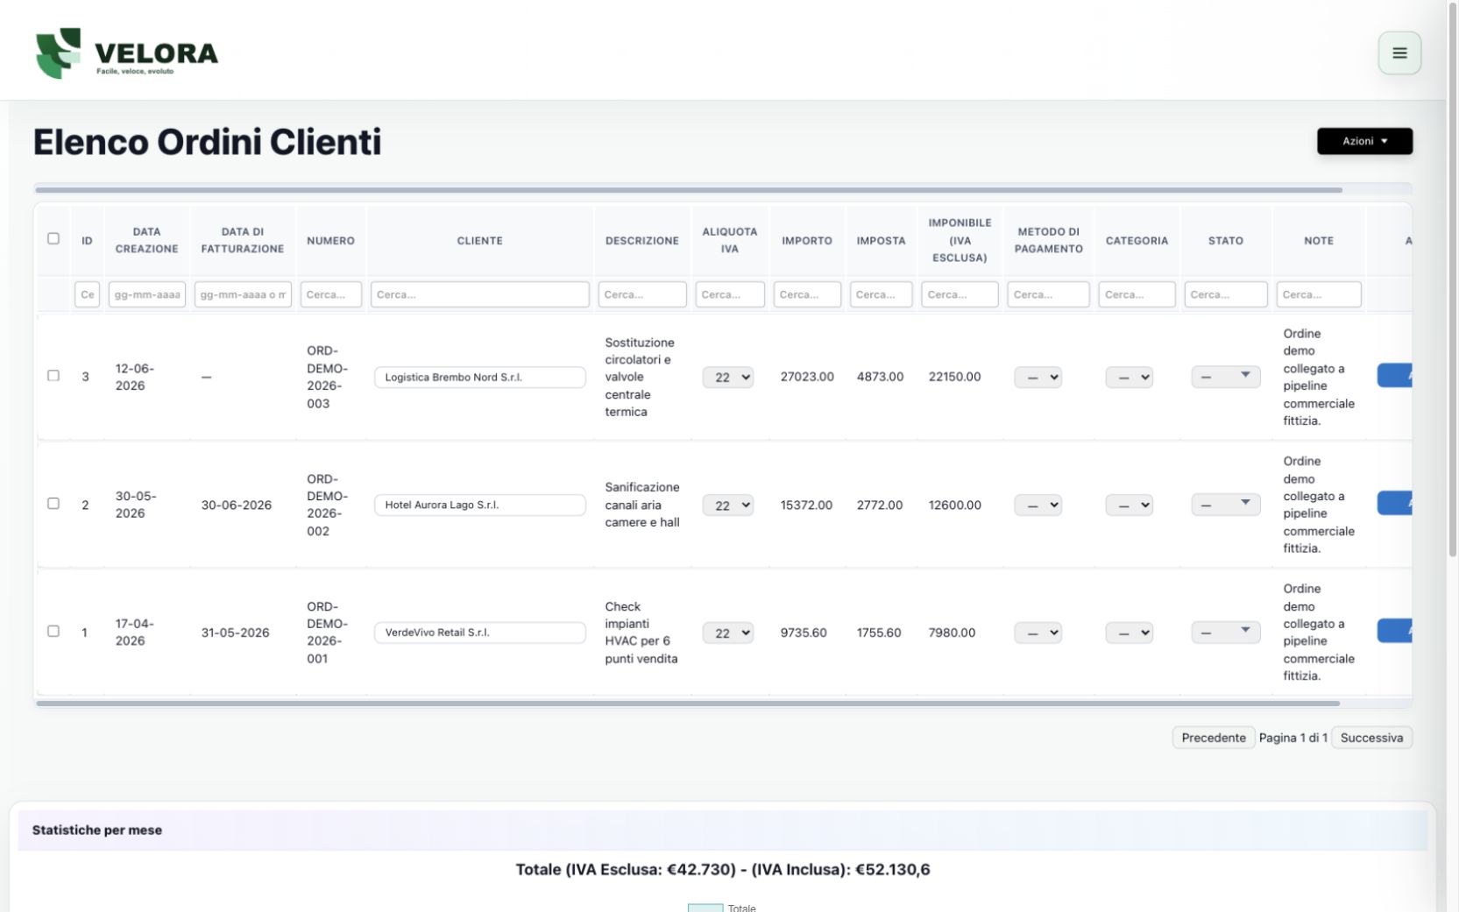Click the amount 27023.00
This screenshot has height=912, width=1459.
coord(807,377)
